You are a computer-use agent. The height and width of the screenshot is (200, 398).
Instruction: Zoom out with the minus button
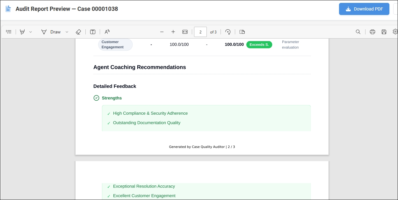tap(162, 32)
